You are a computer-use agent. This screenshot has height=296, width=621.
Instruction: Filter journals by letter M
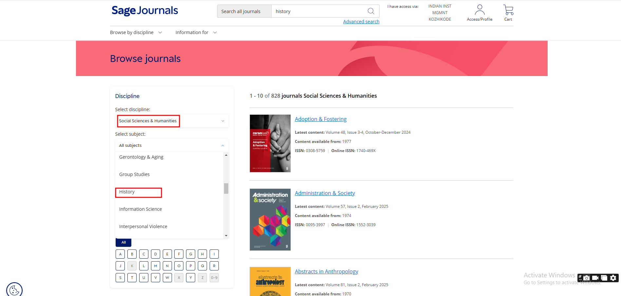click(x=156, y=266)
